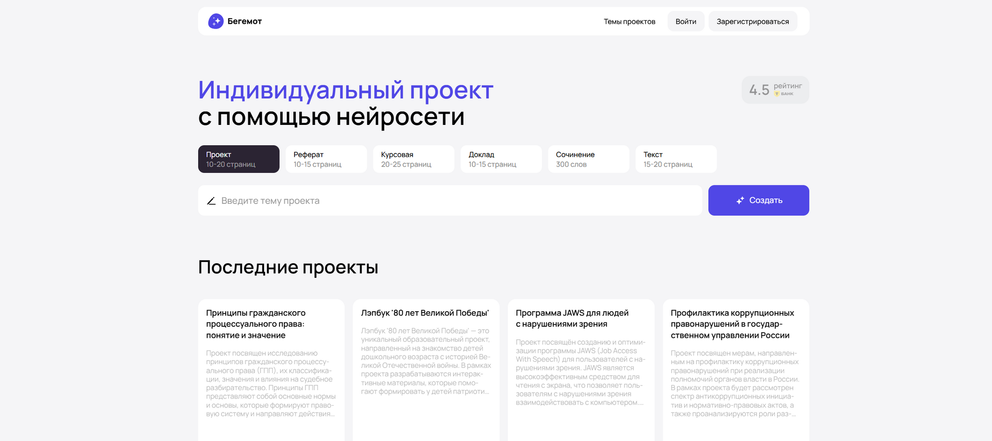Click the Бегемот logo icon
This screenshot has height=441, width=992.
(x=216, y=21)
